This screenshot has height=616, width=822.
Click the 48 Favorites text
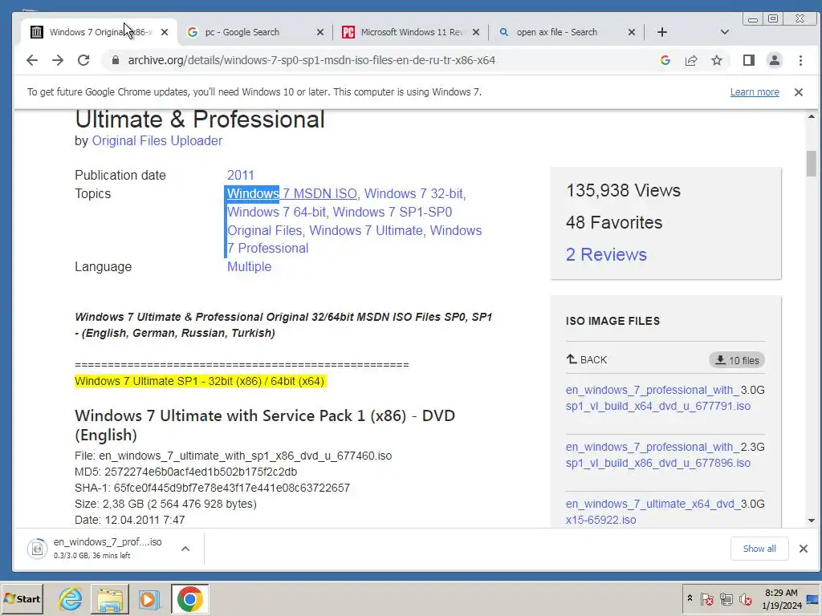point(614,223)
